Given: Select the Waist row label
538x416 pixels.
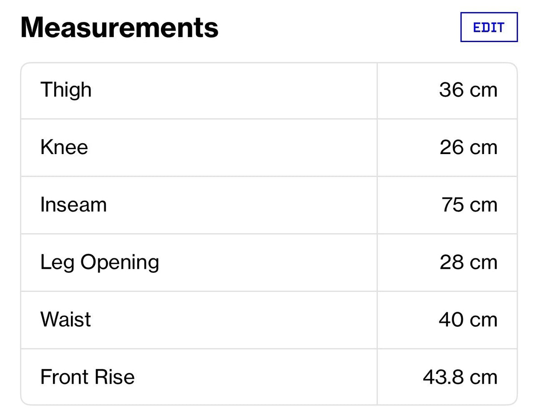Looking at the screenshot, I should [65, 319].
